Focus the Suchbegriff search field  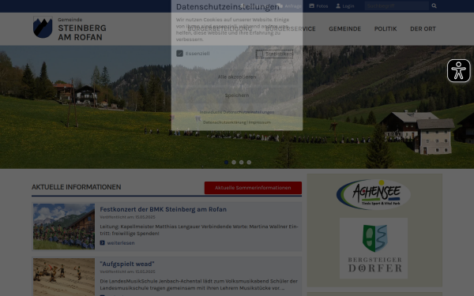[x=397, y=6]
